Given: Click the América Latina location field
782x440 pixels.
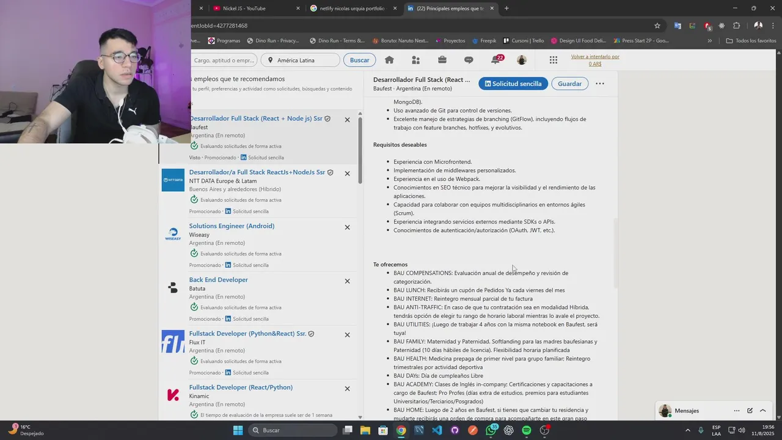Looking at the screenshot, I should 301,60.
